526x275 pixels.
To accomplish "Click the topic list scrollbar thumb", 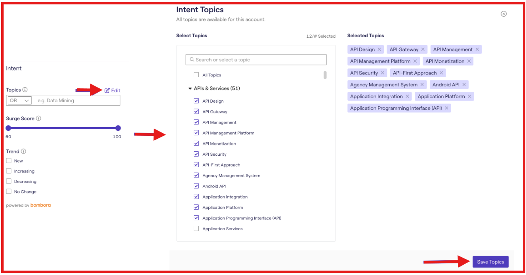I will (x=325, y=75).
